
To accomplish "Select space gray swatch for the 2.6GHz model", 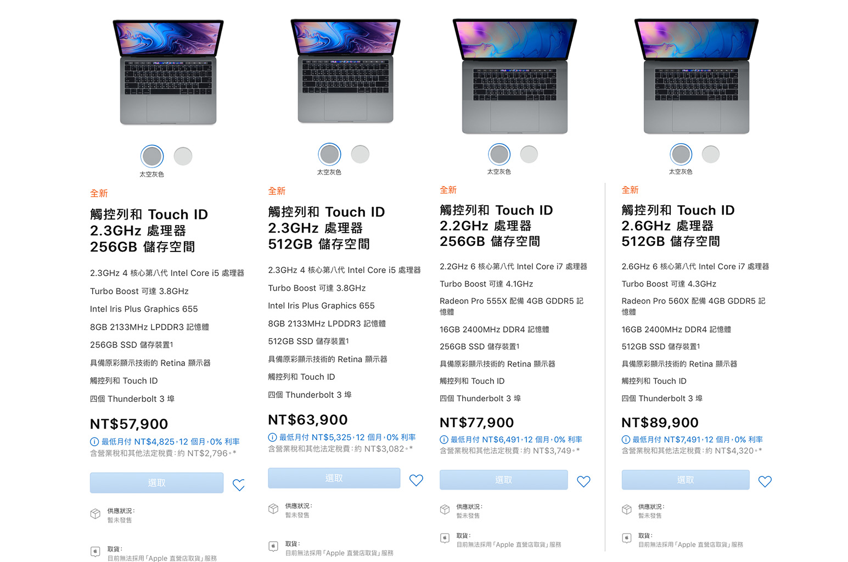I will tap(681, 154).
